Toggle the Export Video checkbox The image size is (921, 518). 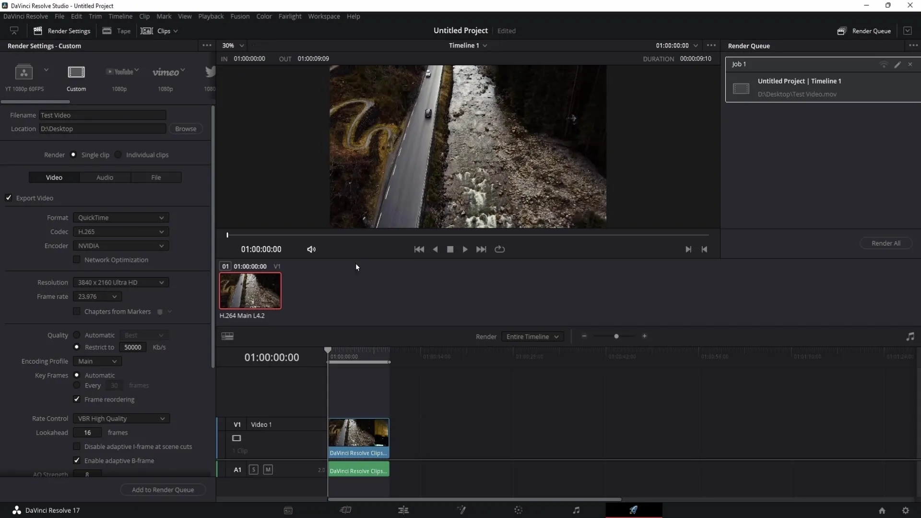tap(9, 198)
